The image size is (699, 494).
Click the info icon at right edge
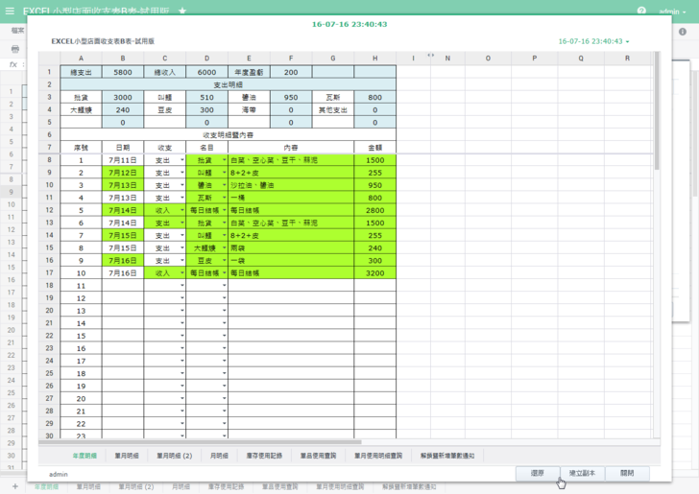point(683,32)
